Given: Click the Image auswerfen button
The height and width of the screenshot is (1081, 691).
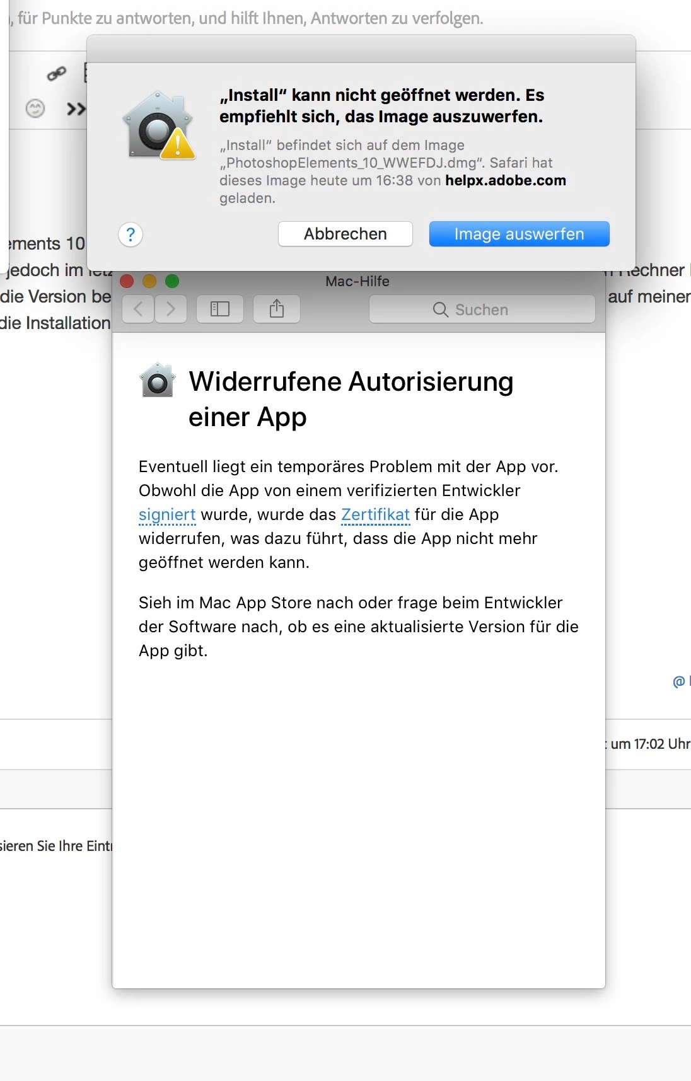Looking at the screenshot, I should (520, 234).
